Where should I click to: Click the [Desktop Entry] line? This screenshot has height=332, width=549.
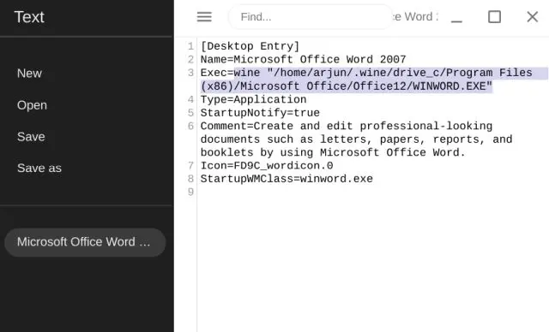click(250, 46)
